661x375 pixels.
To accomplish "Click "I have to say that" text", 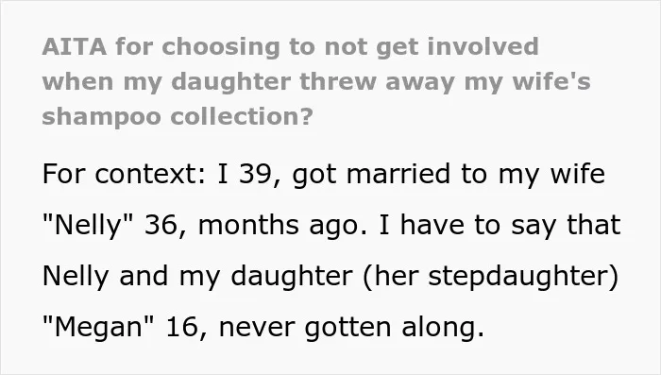I will 500,225.
